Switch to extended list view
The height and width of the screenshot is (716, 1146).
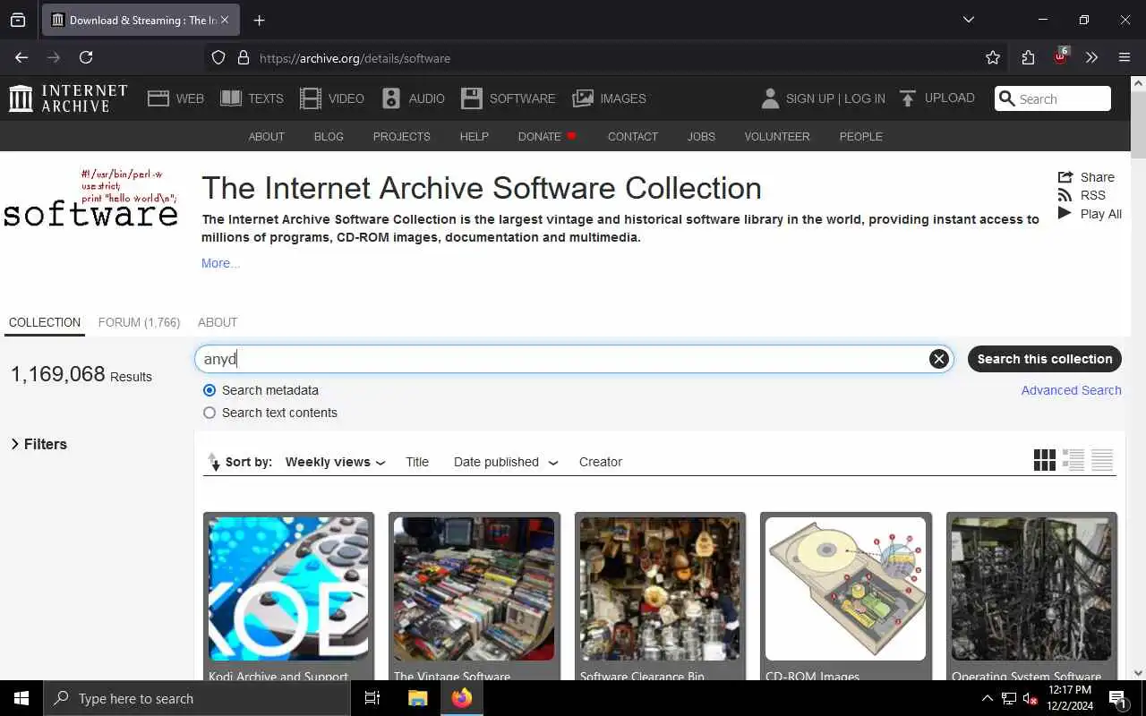point(1073,460)
